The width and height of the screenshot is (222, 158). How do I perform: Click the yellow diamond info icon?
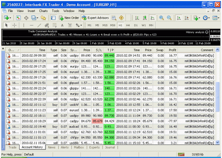pos(121,18)
